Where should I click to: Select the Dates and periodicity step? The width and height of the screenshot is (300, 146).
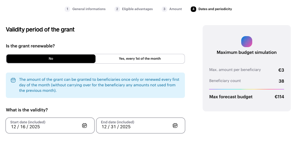215,9
